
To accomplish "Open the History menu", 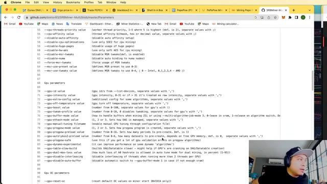I will [57, 2].
